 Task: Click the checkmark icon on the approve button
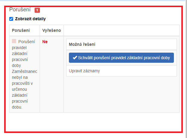point(75,58)
